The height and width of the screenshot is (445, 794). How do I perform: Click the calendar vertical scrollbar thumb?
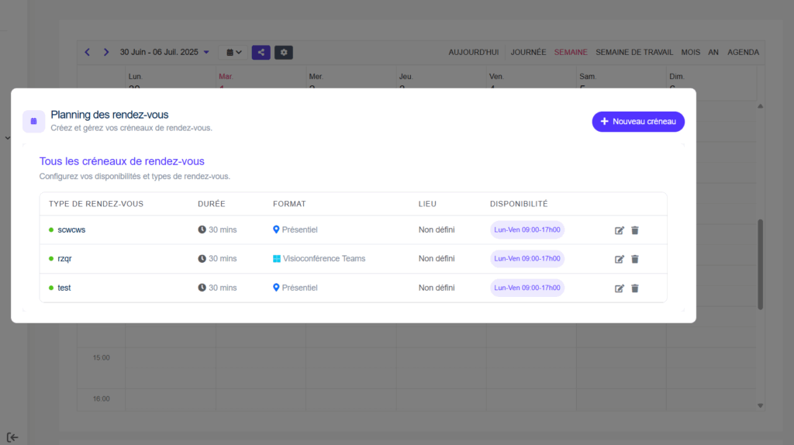(x=760, y=264)
